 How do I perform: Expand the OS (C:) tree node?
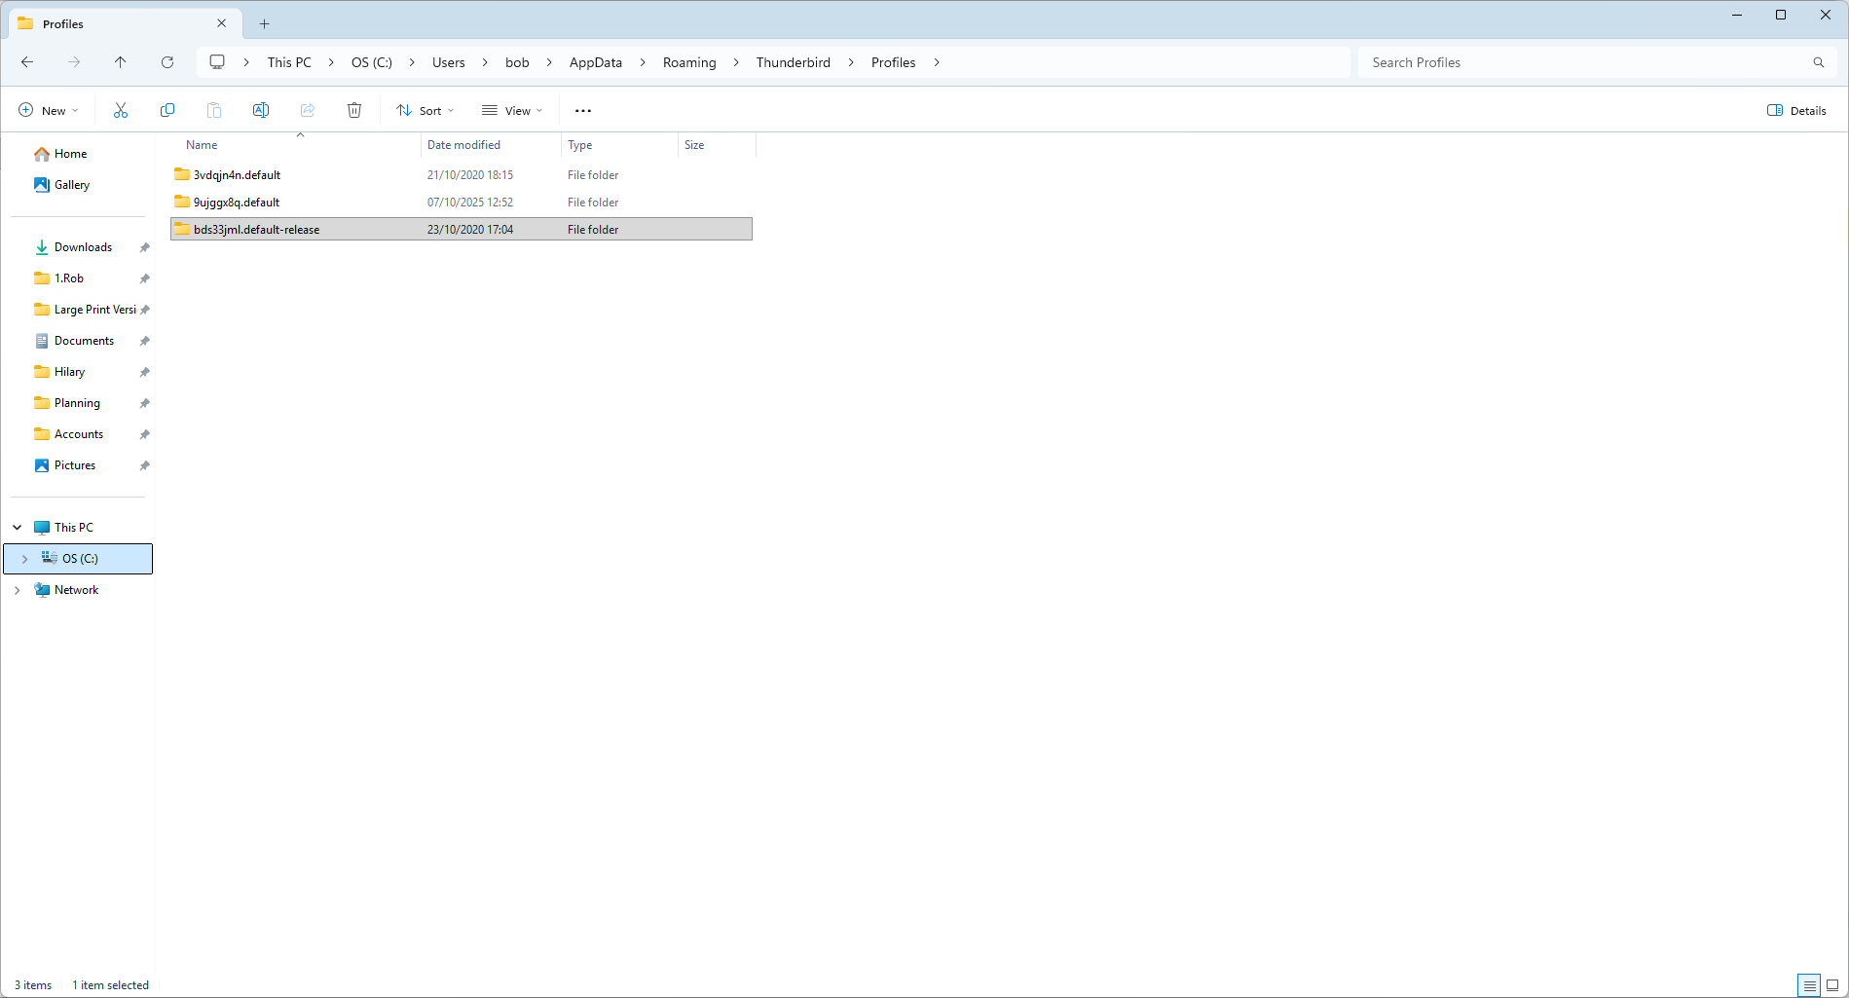[25, 559]
